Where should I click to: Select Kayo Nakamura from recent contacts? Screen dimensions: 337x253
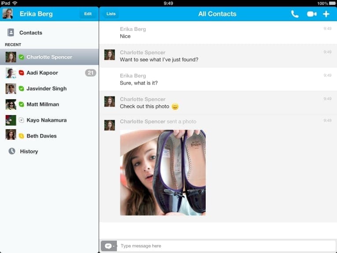click(46, 120)
